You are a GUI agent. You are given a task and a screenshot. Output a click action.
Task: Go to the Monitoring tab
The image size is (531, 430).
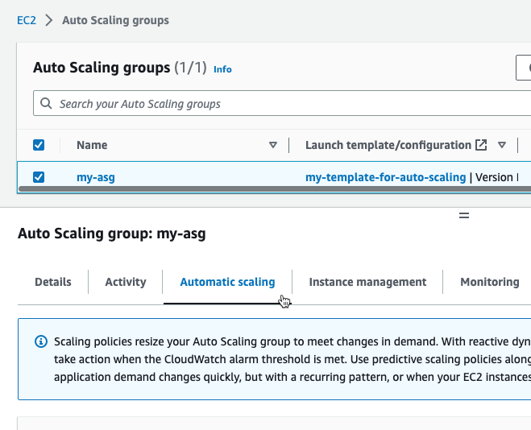coord(489,282)
